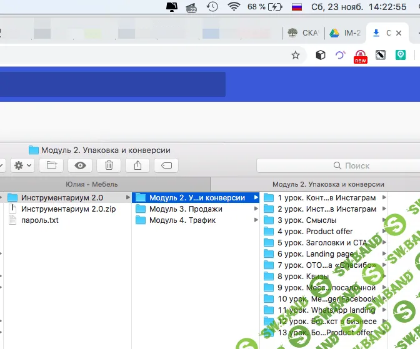Bookmark page with the star icon
Screen dimensions: 420x349
[x=296, y=55]
